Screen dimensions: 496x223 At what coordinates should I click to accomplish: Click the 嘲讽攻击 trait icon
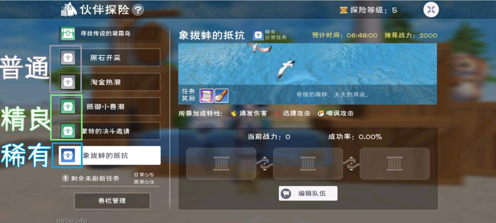(x=321, y=113)
